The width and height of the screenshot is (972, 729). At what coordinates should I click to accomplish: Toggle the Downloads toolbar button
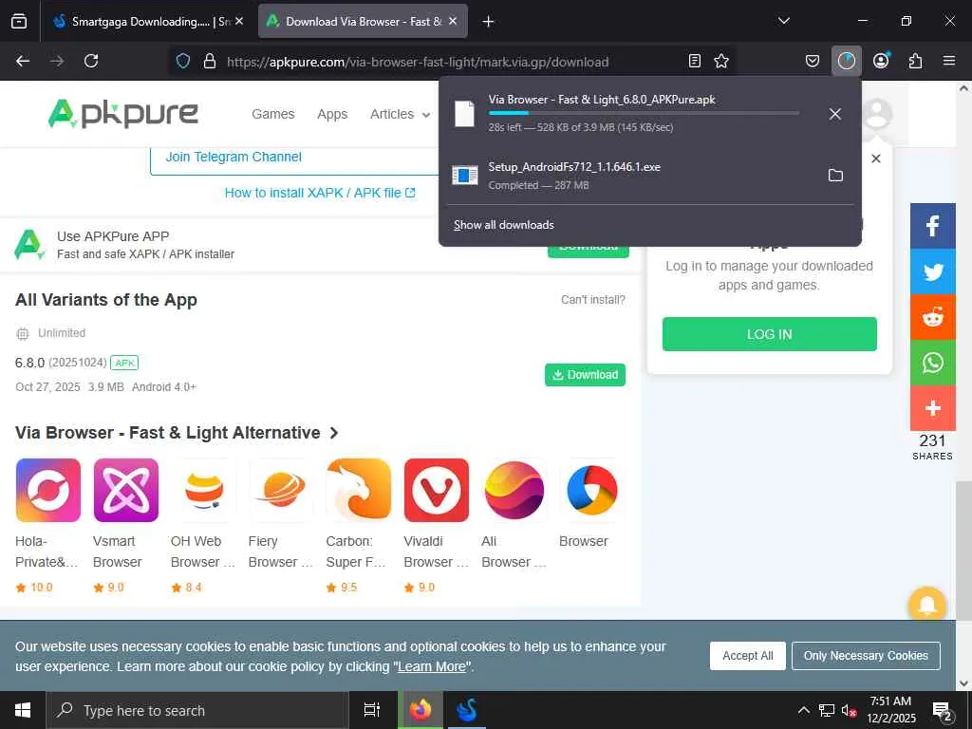coord(846,61)
